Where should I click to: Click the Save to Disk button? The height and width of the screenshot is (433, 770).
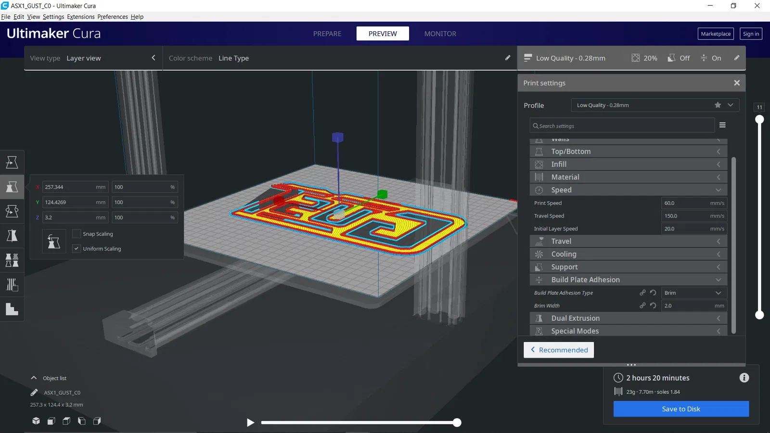click(681, 409)
